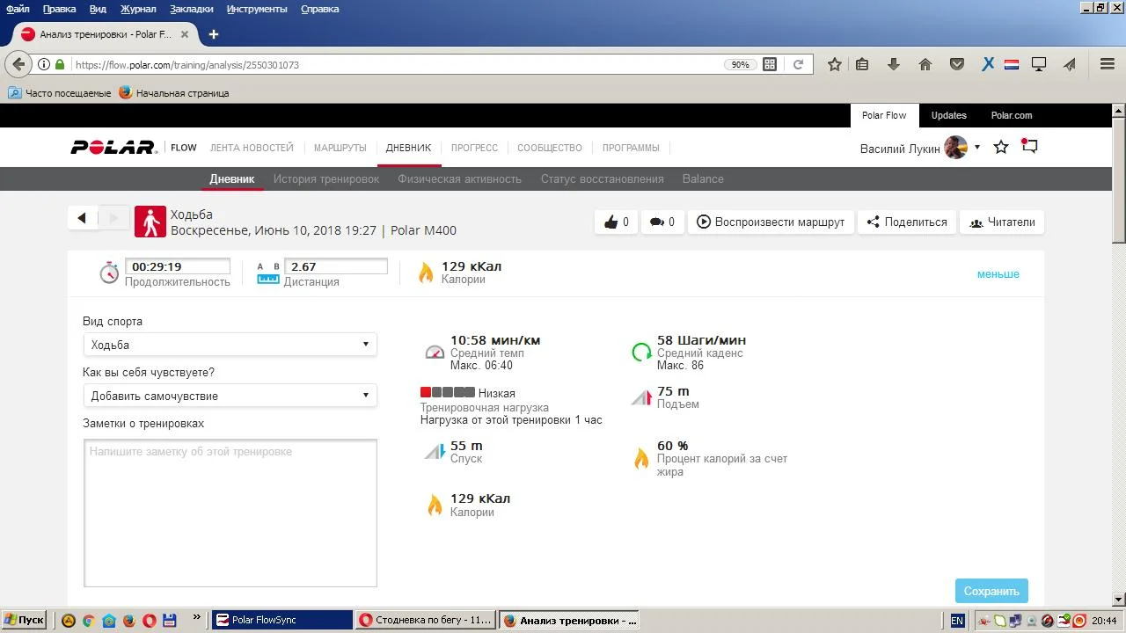The image size is (1126, 633).
Task: Open Читатели button
Action: 1002,222
